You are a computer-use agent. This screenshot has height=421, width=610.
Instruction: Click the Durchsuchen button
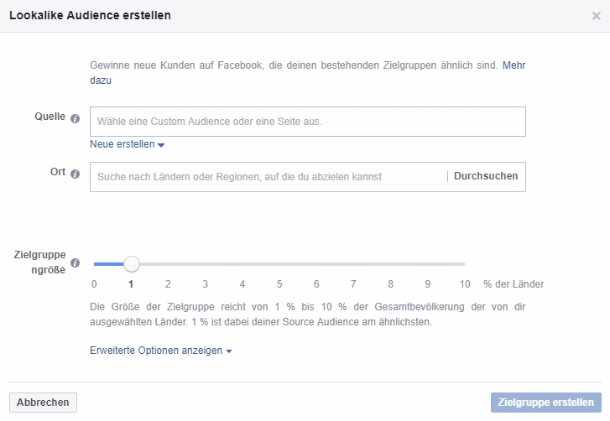[486, 176]
